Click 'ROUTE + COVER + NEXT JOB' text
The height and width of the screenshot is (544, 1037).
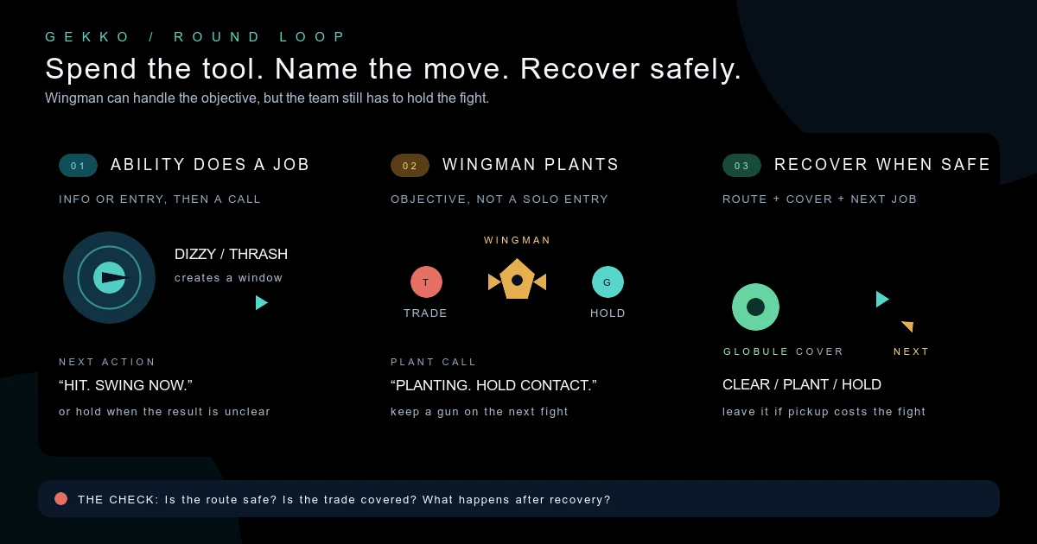pos(820,199)
